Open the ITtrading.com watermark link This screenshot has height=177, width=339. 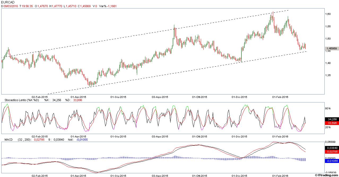pos(327,175)
